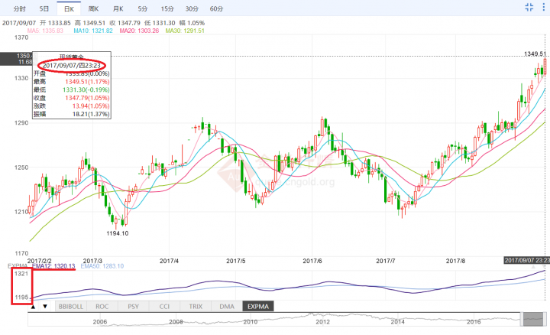Image resolution: width=550 pixels, height=335 pixels.
Task: Open the 月K monthly candlestick tab
Action: (x=118, y=8)
